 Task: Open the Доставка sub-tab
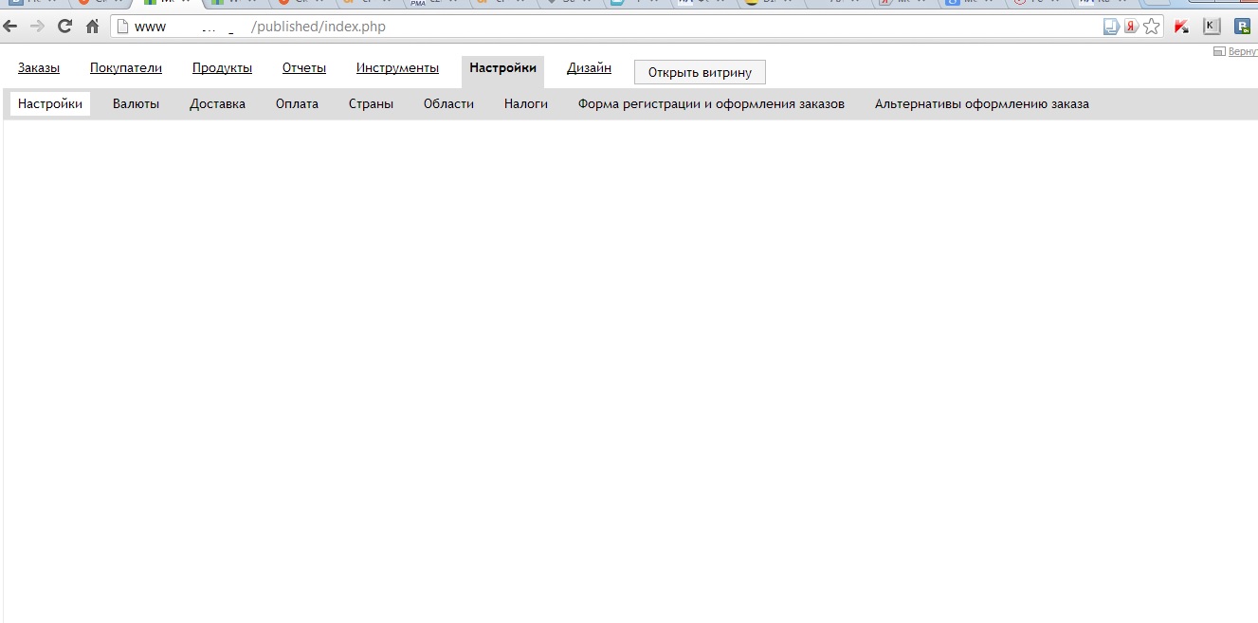[x=217, y=104]
